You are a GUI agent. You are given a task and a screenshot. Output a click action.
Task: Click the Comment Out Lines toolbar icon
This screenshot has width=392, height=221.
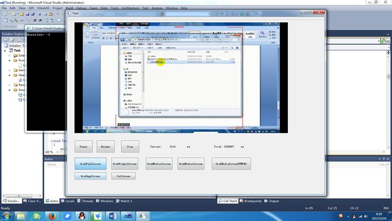pos(47,20)
